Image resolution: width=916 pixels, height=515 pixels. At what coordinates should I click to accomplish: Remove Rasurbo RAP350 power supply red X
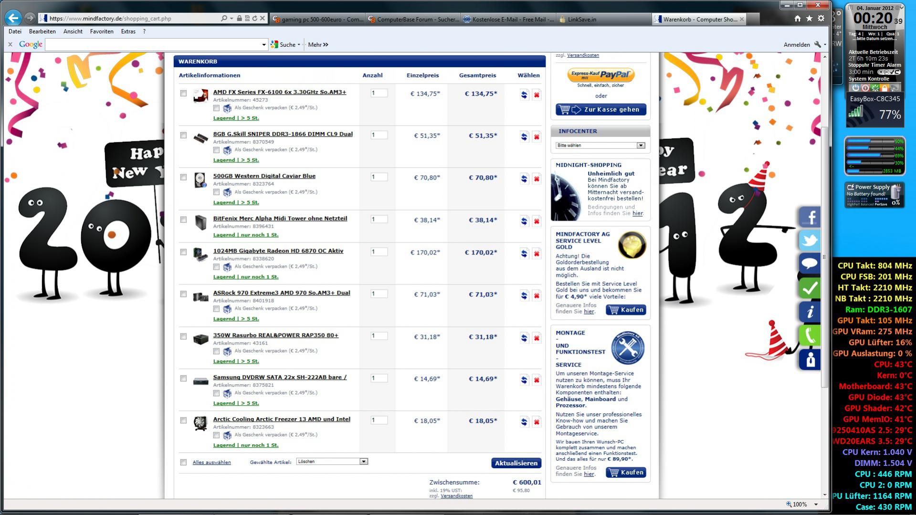click(x=537, y=338)
